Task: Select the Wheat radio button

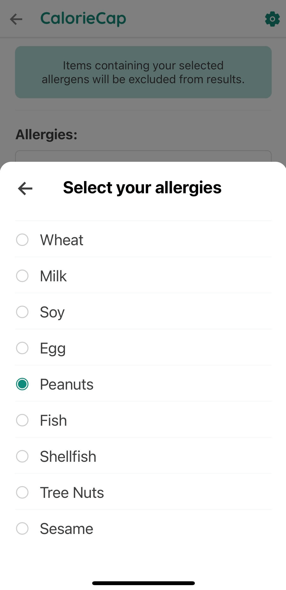Action: (x=22, y=240)
